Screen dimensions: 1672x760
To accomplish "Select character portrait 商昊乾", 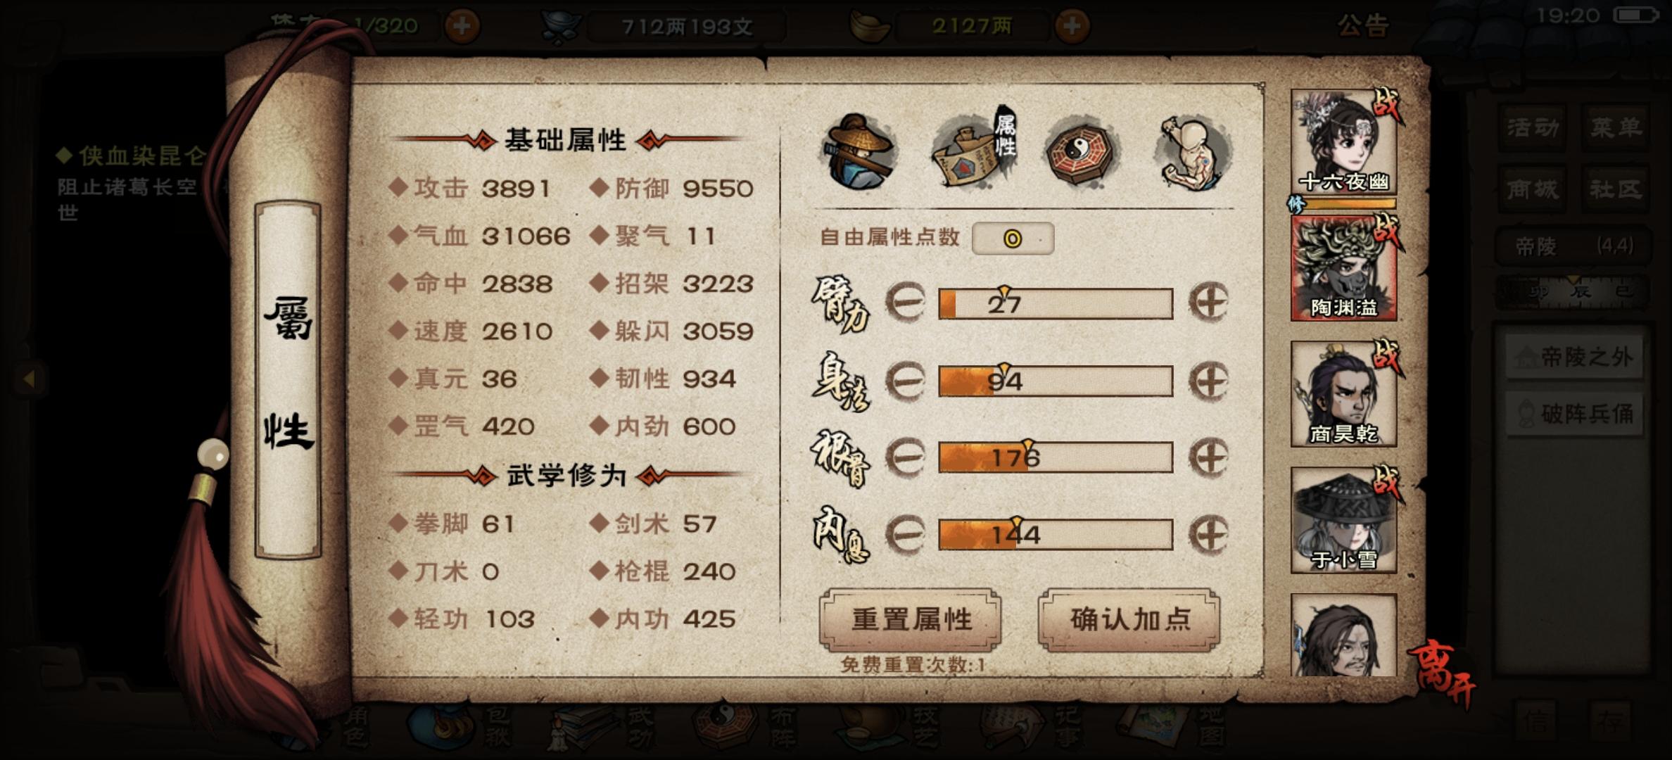I will coord(1343,394).
